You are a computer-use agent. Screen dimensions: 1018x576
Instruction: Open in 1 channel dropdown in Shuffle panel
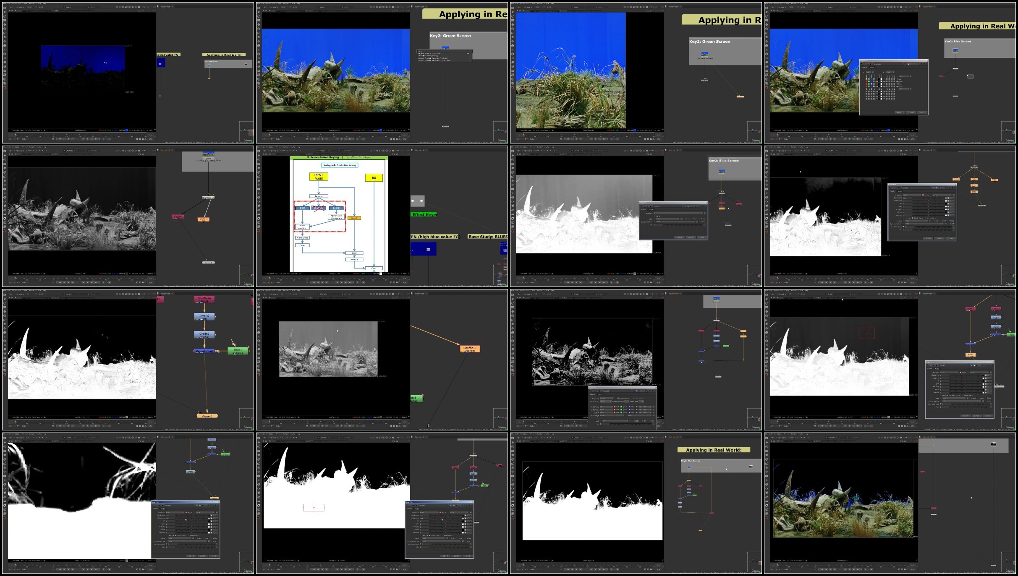(869, 72)
